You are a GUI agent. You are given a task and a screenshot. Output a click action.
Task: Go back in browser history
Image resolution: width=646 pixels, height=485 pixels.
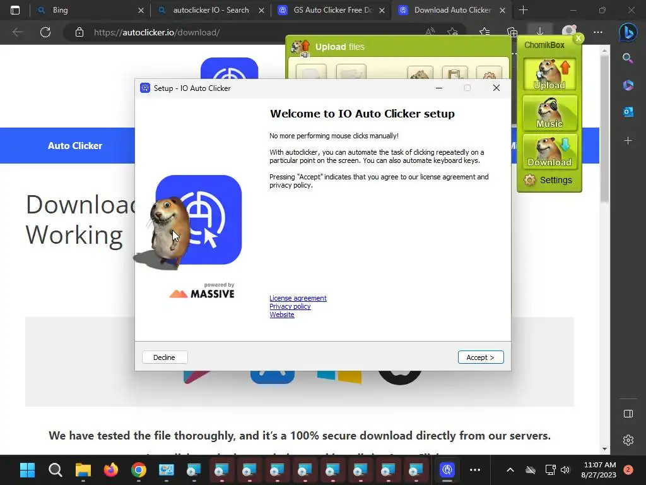[17, 32]
